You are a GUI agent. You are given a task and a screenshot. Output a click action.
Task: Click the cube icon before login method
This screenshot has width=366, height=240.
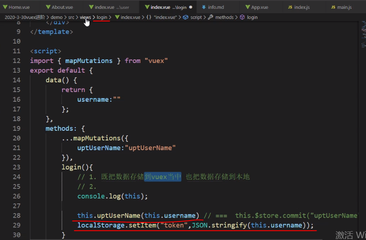pyautogui.click(x=242, y=17)
